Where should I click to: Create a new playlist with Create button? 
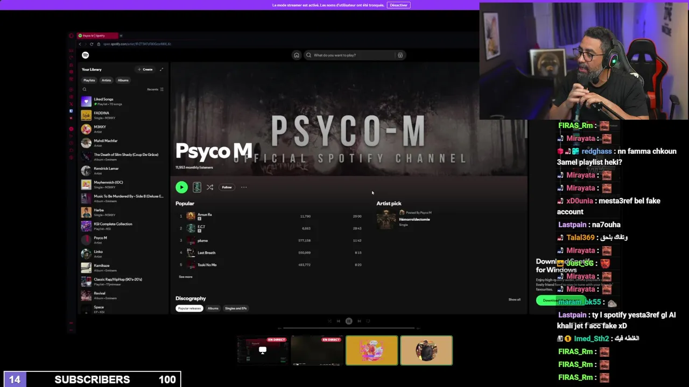[x=145, y=69]
